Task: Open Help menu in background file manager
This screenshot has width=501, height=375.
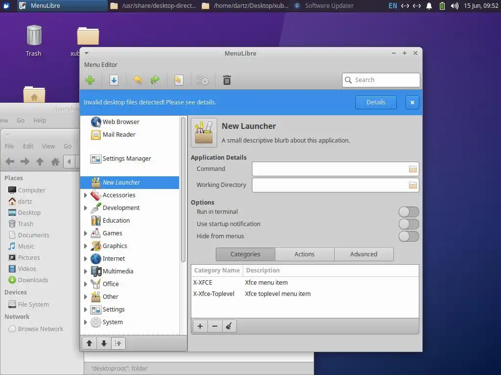Action: point(40,121)
